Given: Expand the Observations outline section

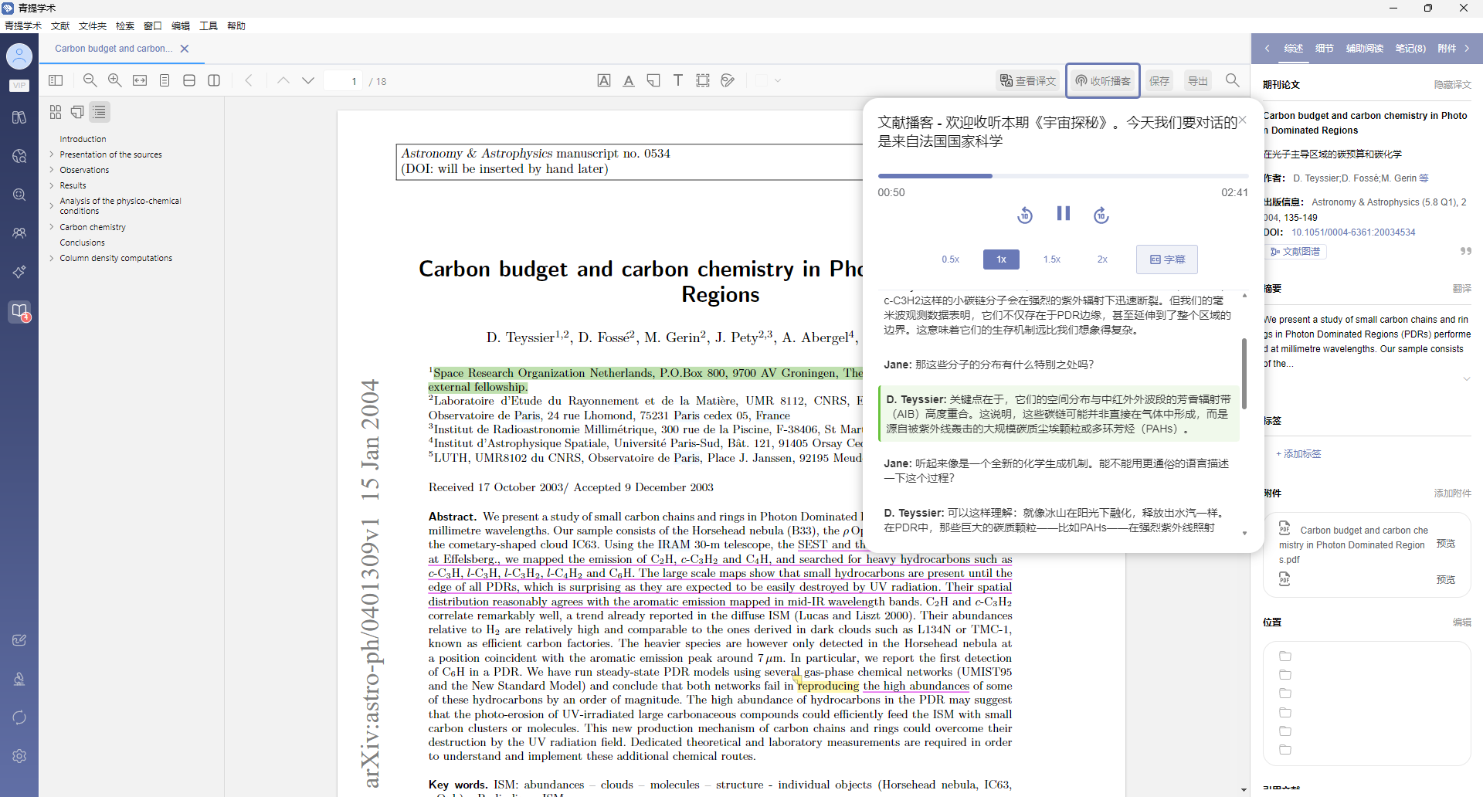Looking at the screenshot, I should coord(52,170).
